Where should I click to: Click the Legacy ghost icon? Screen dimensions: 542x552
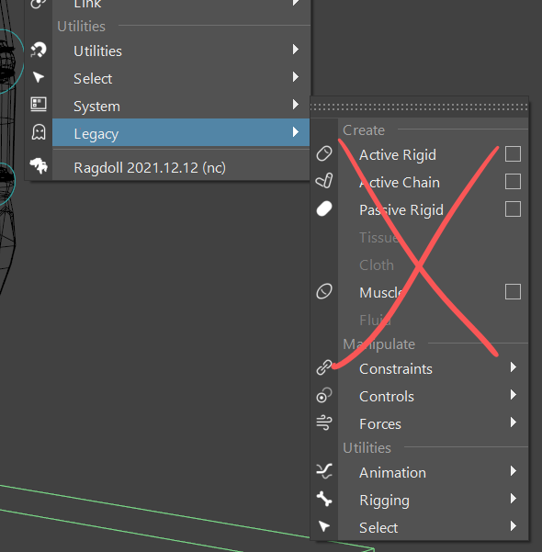(x=39, y=132)
